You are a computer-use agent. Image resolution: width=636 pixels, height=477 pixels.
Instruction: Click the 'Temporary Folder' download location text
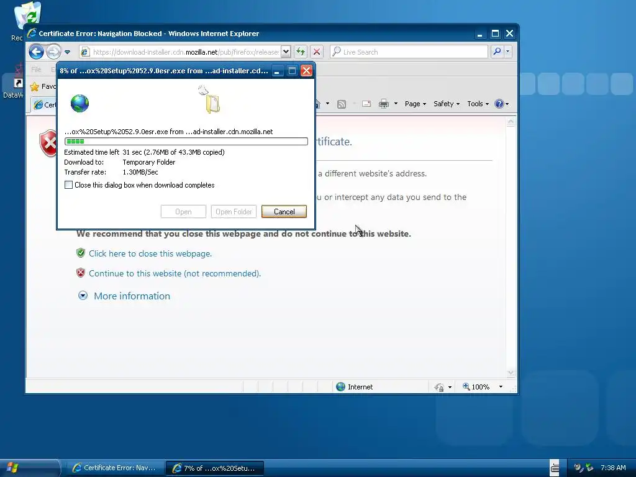coord(149,162)
